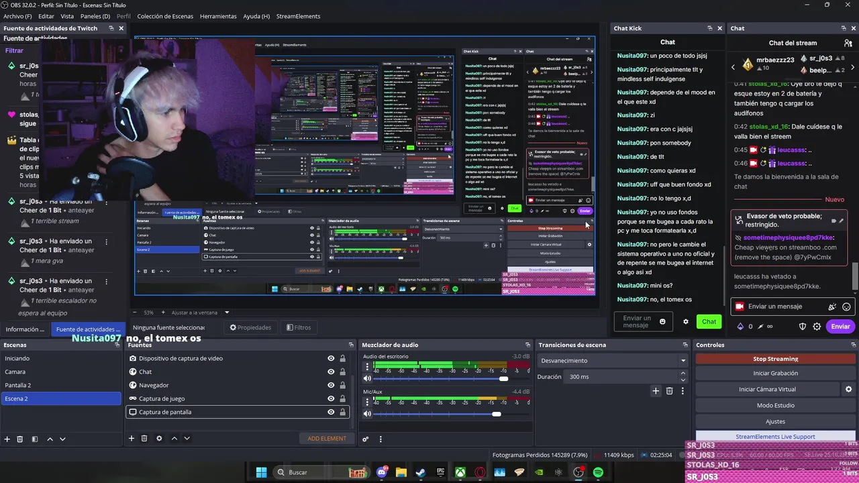859x483 pixels.
Task: Collapse Twitch chat with left arrow
Action: (x=734, y=67)
